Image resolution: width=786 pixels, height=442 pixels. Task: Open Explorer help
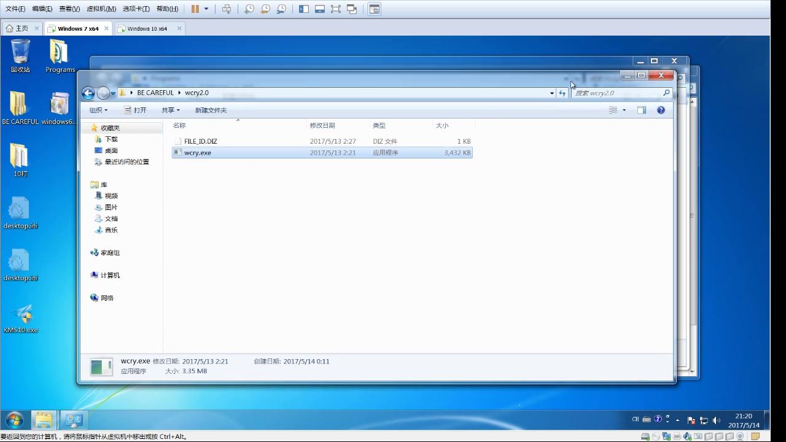pos(661,110)
